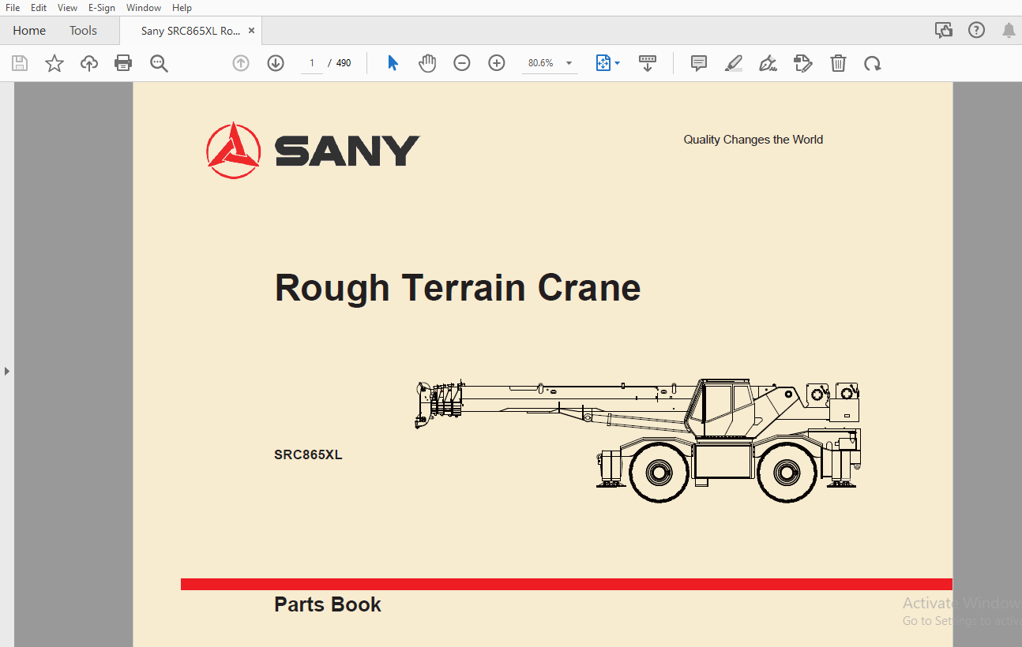Open the Find text magnifier tool
This screenshot has width=1022, height=647.
coord(159,63)
